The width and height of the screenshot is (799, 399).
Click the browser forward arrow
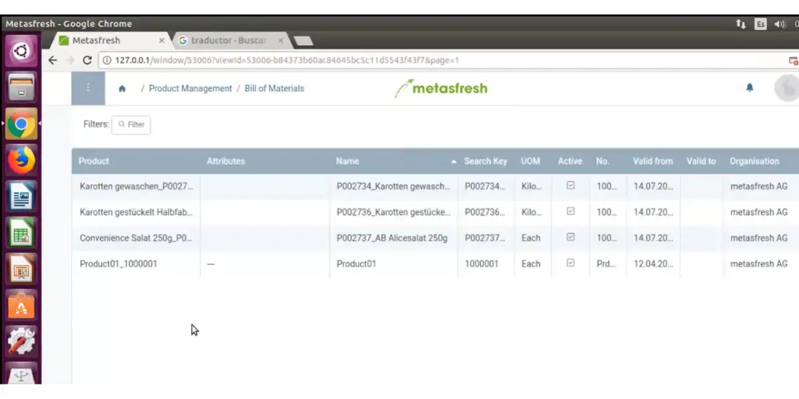[x=70, y=60]
